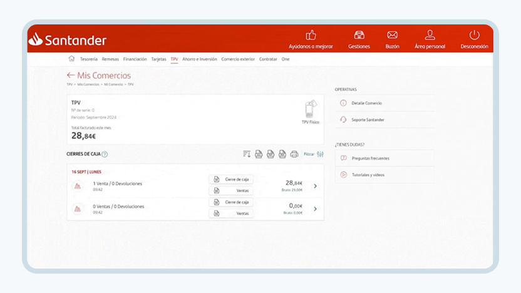Open the Tesorería menu
The width and height of the screenshot is (521, 293).
point(89,59)
